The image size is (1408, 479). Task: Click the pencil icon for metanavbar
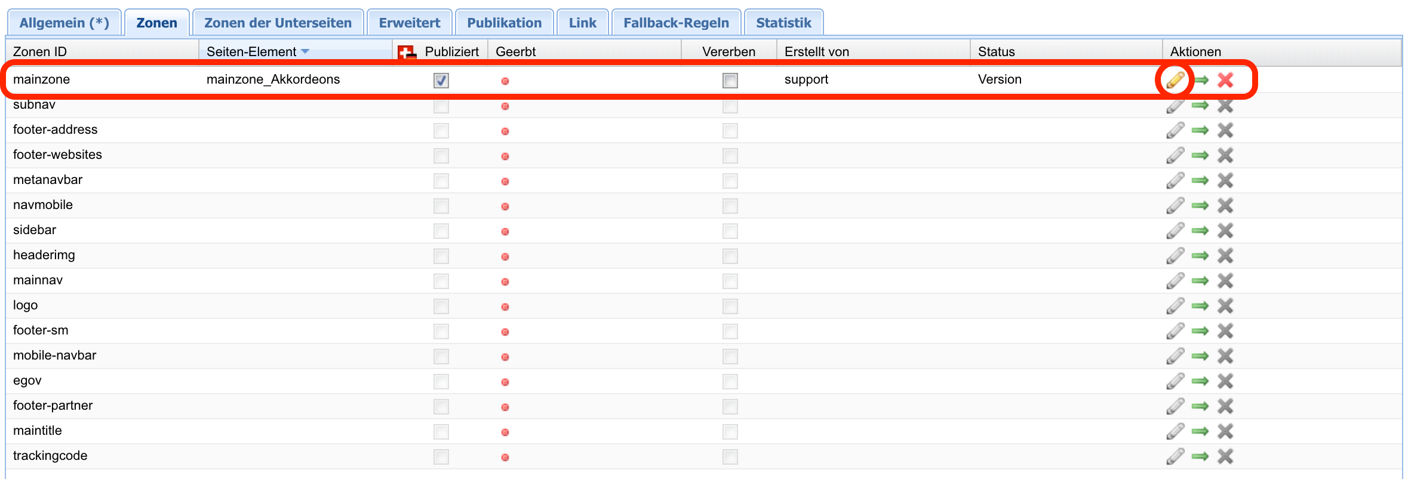pos(1175,180)
